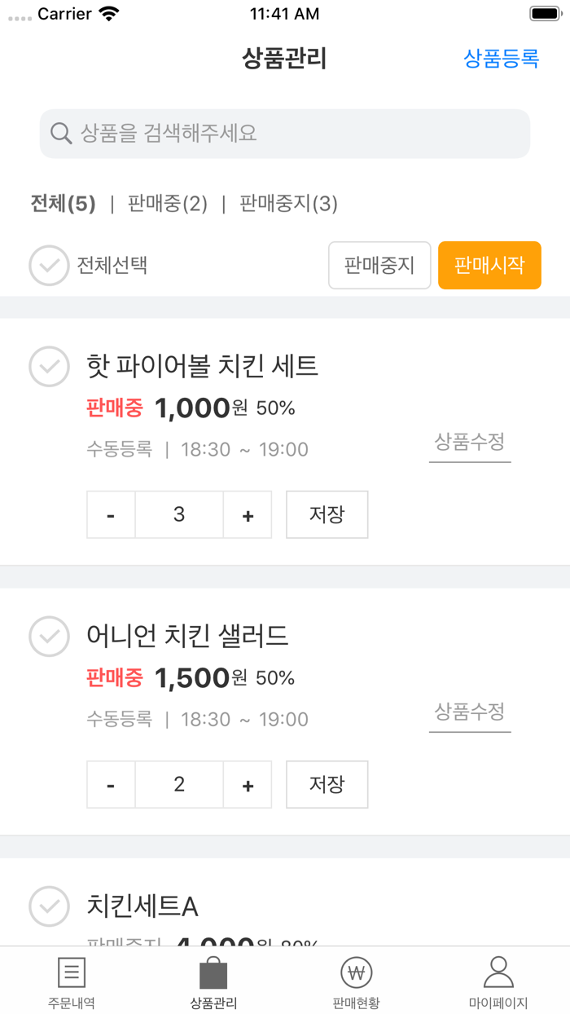Open 마이페이지 via the person icon
This screenshot has height=1014, width=570.
pyautogui.click(x=498, y=972)
